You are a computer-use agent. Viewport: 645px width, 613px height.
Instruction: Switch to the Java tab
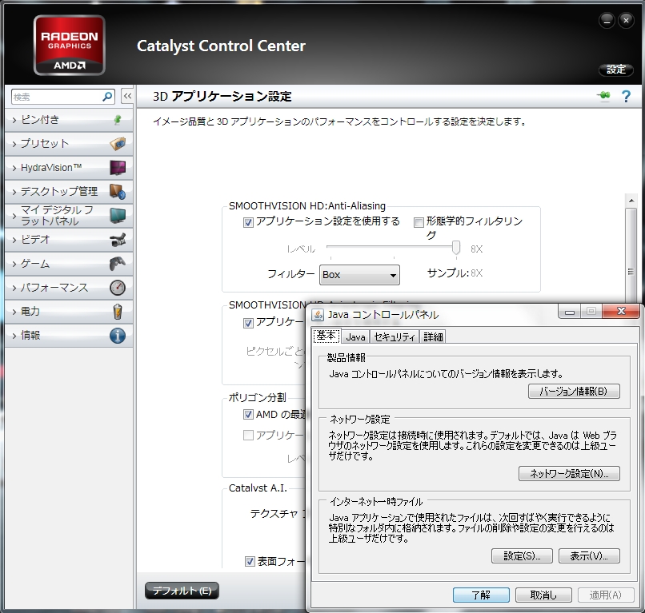point(355,337)
